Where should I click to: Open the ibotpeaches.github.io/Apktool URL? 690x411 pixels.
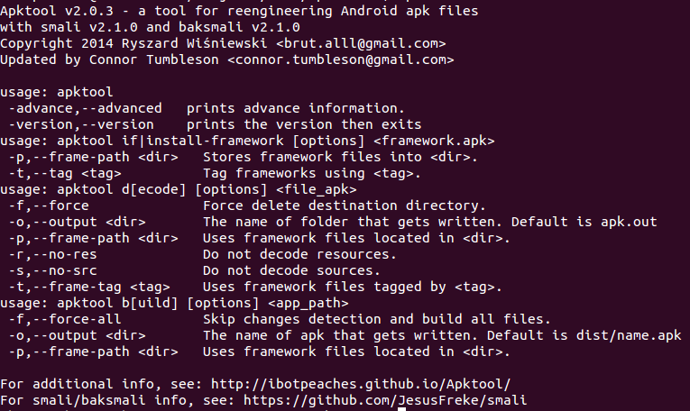click(361, 384)
